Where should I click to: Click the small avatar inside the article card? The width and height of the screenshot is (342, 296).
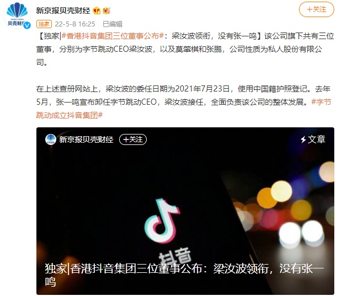[x=51, y=139]
